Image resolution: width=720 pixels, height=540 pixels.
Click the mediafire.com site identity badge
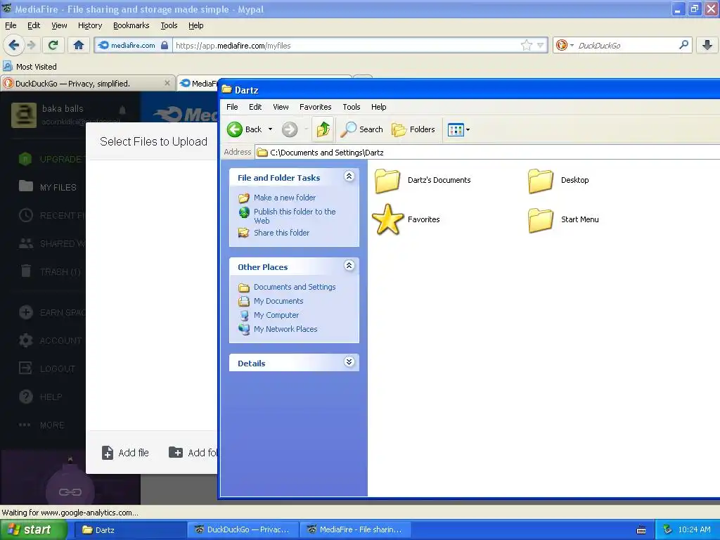coord(133,45)
